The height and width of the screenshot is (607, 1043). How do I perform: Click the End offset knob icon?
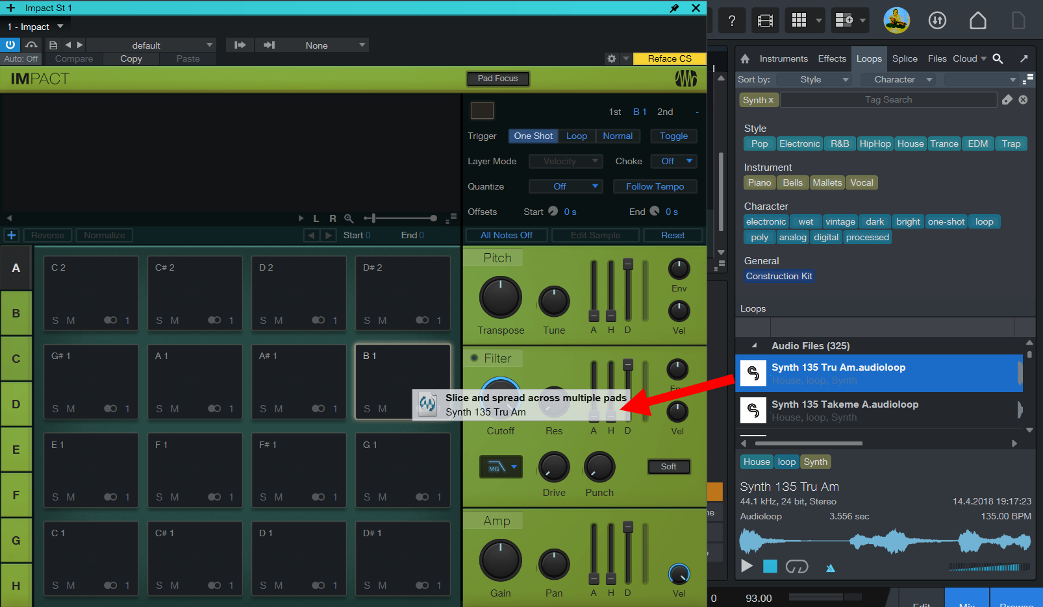654,211
